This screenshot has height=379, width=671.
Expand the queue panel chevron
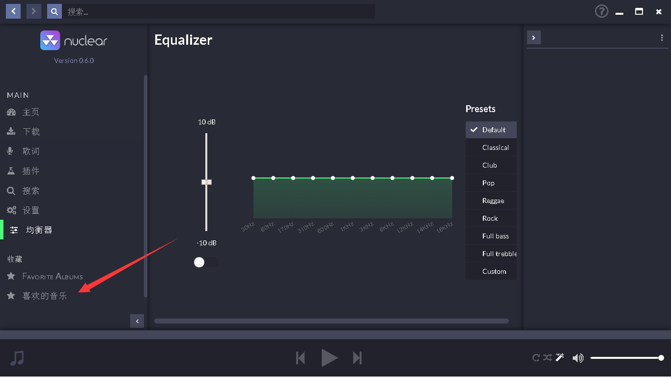tap(534, 38)
